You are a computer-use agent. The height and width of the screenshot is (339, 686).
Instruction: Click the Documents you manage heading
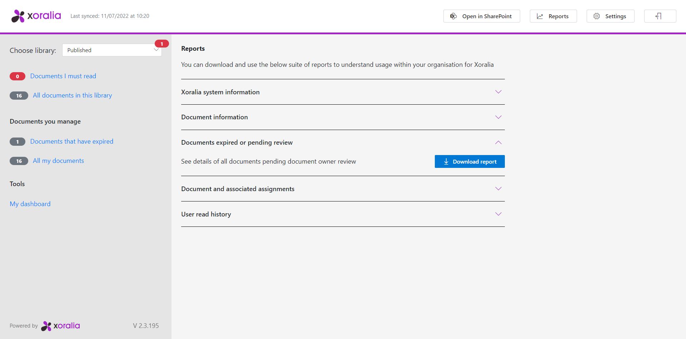click(45, 121)
